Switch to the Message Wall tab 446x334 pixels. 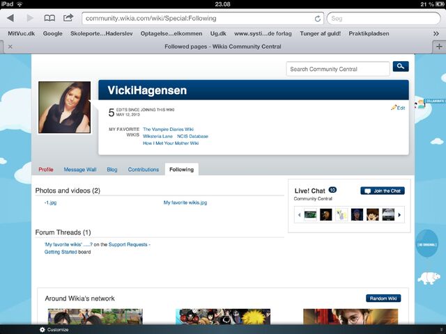[x=80, y=170]
